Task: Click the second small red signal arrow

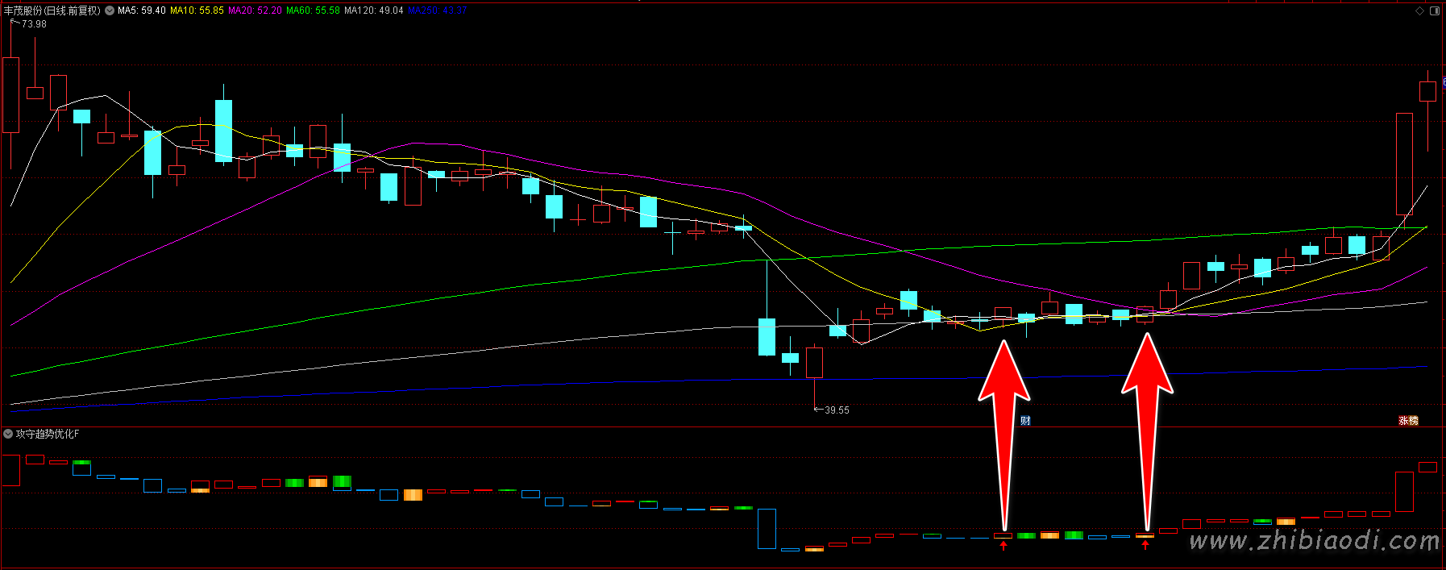Action: coord(1145,546)
